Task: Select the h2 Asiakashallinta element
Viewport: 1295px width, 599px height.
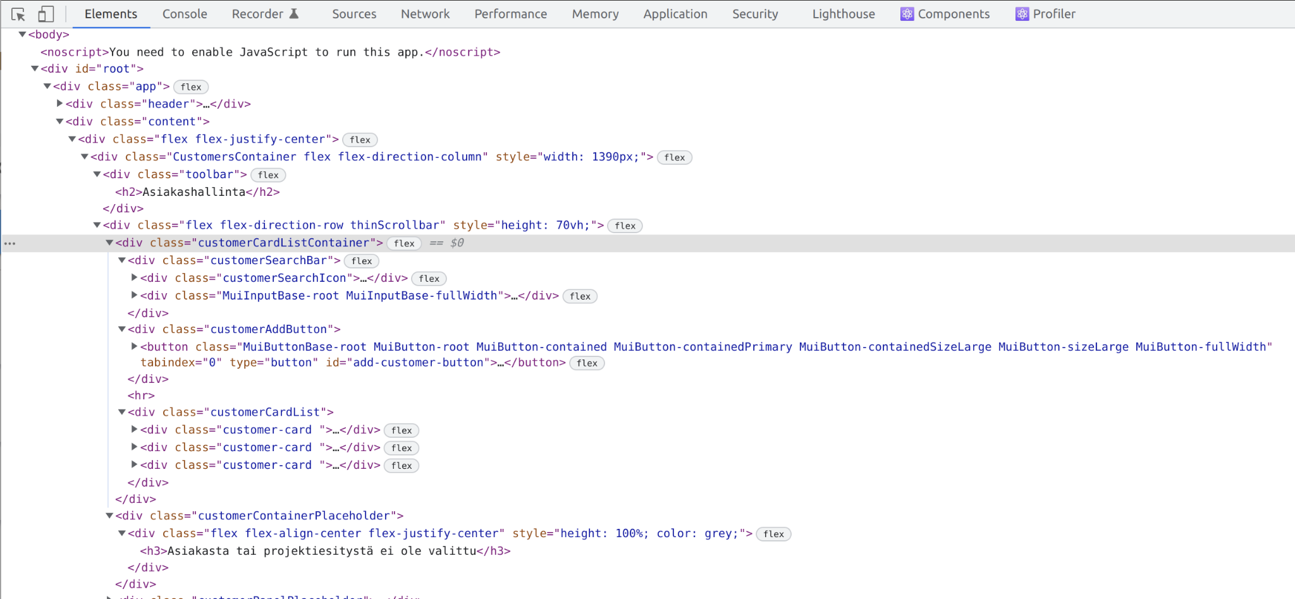Action: click(x=197, y=191)
